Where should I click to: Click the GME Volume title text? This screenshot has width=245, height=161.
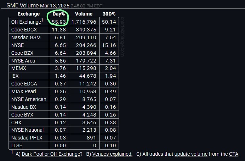click(x=22, y=6)
